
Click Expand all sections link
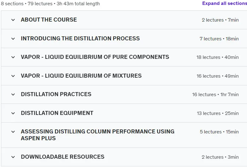point(225,3)
